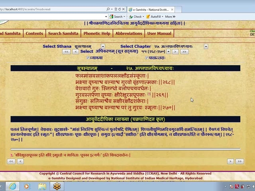The image size is (255, 191).
Task: Toggle the व्याख्या checkbox
Action: 88,58
